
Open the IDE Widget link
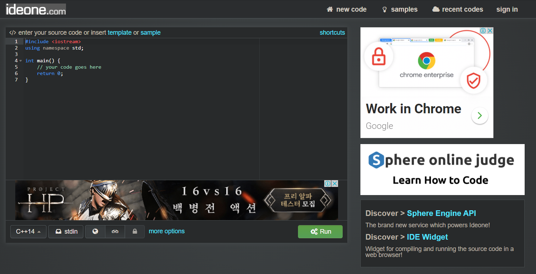pos(427,237)
